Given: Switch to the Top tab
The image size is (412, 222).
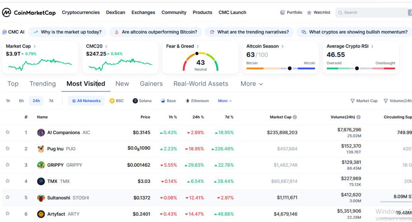Looking at the screenshot, I should point(13,84).
